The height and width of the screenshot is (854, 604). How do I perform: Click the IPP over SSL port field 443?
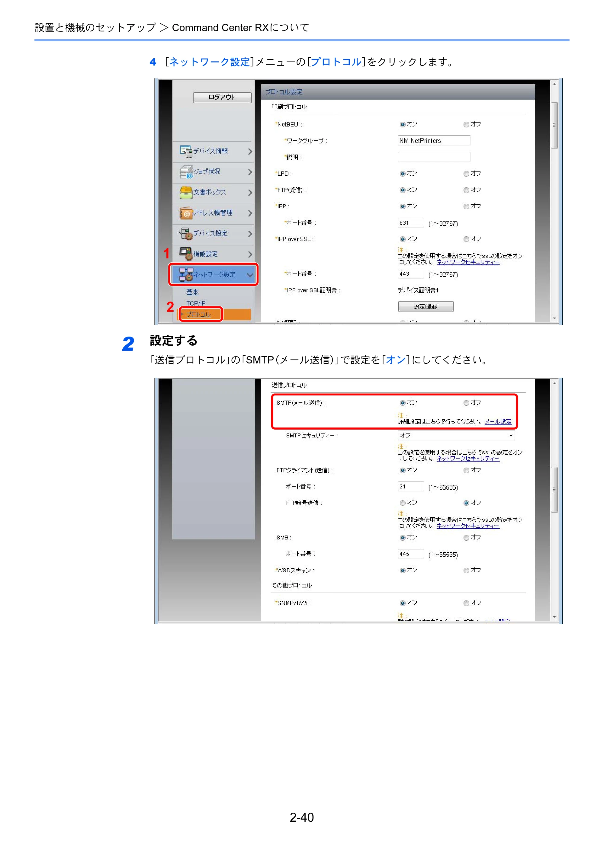[x=411, y=274]
